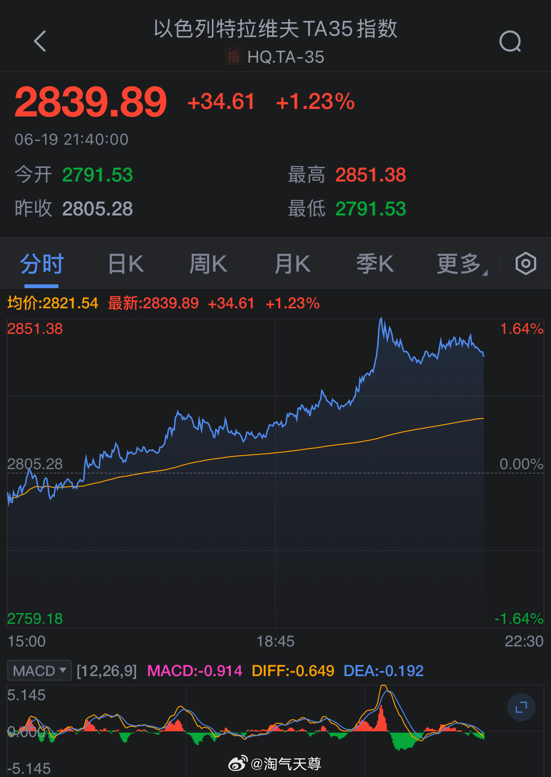Tap the intraday peak on the price chart

381,319
